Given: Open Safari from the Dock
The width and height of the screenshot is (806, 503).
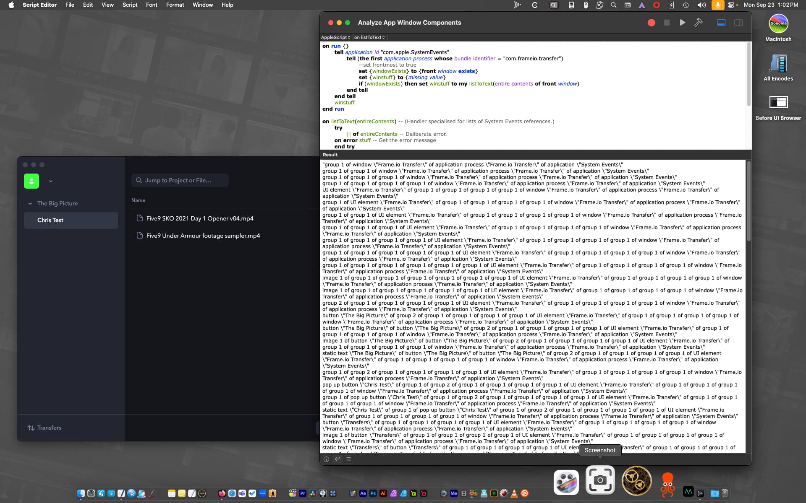Looking at the screenshot, I should point(232,493).
